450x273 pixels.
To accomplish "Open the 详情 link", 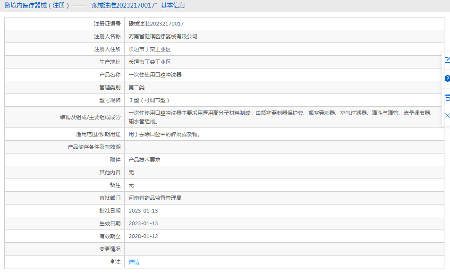I will [134, 262].
